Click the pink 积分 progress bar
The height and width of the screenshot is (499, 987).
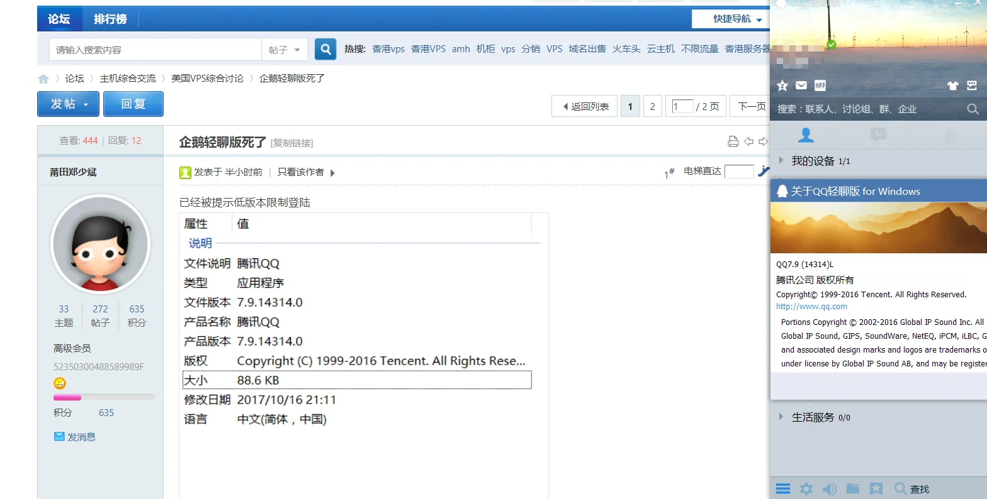[x=104, y=397]
